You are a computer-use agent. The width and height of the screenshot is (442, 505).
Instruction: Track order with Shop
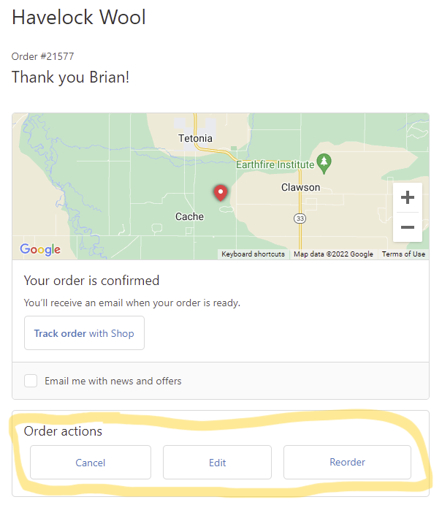tap(84, 333)
